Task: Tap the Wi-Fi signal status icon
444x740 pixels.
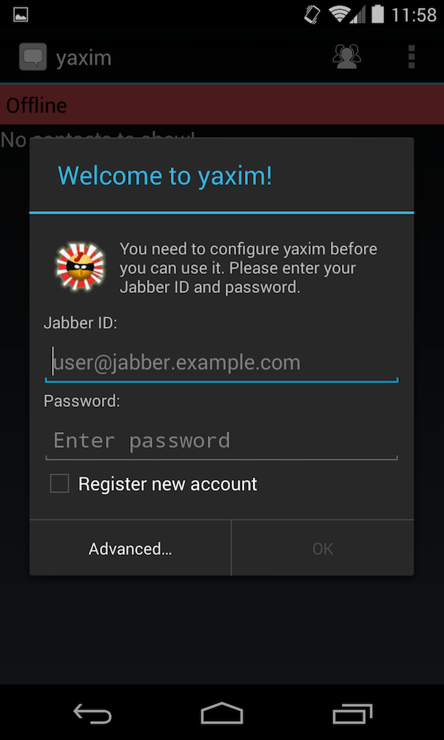Action: tap(339, 15)
